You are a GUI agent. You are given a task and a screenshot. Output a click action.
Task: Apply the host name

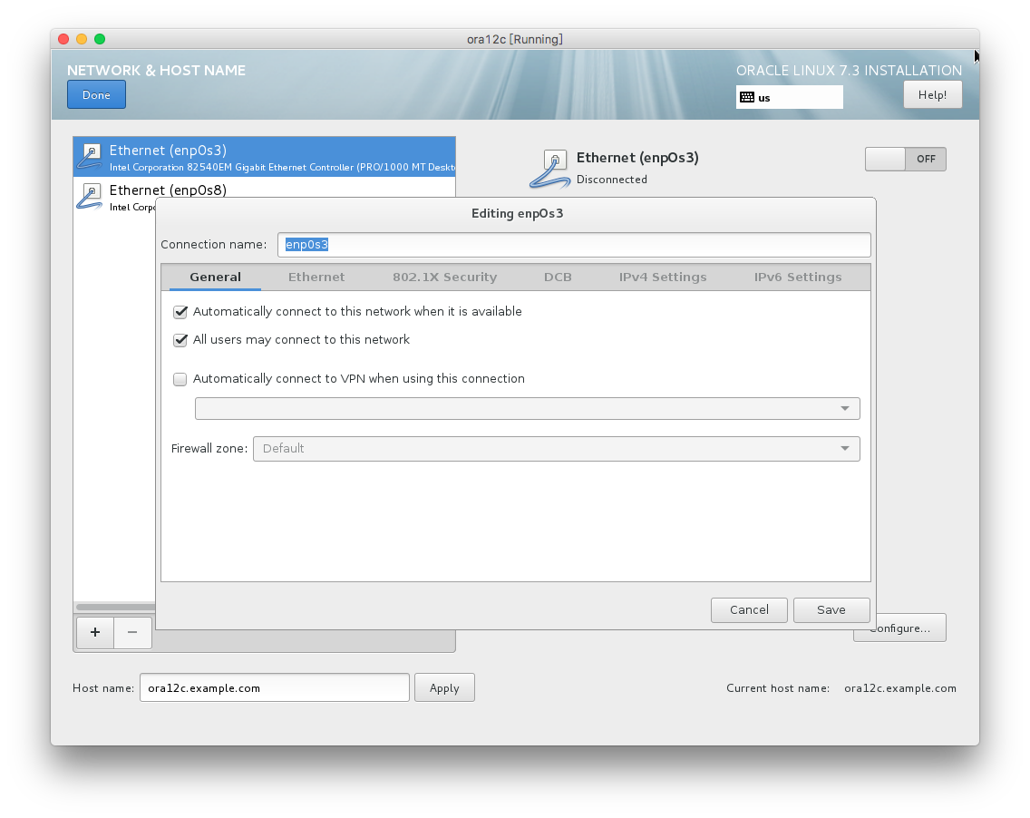(444, 688)
